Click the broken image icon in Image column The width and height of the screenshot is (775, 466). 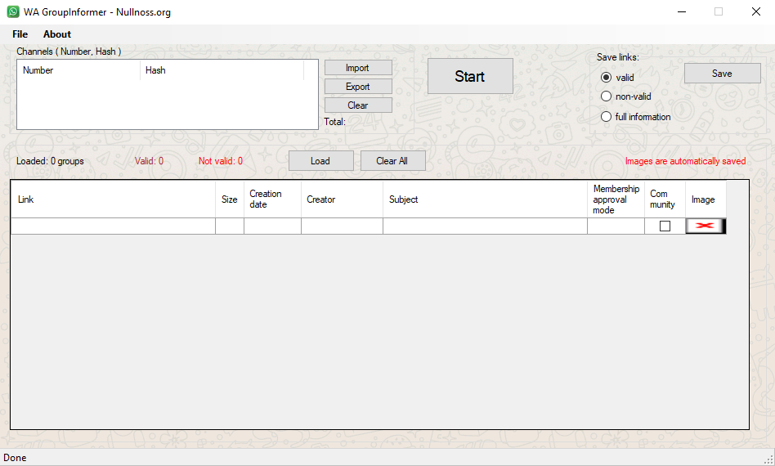pyautogui.click(x=705, y=226)
